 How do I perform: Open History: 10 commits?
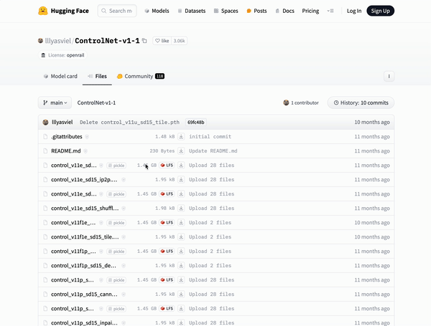pos(361,102)
